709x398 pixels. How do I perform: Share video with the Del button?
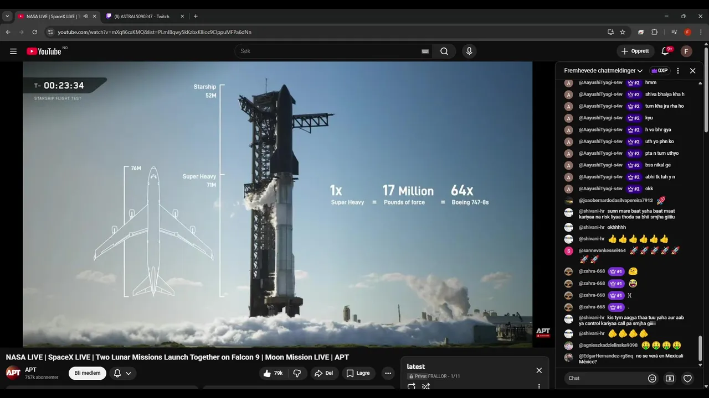[x=323, y=373]
